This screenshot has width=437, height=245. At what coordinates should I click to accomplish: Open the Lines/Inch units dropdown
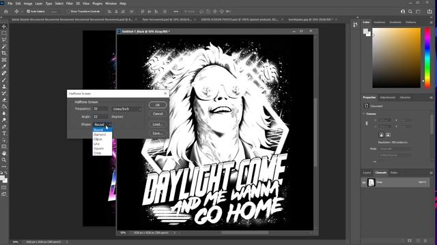pyautogui.click(x=126, y=109)
